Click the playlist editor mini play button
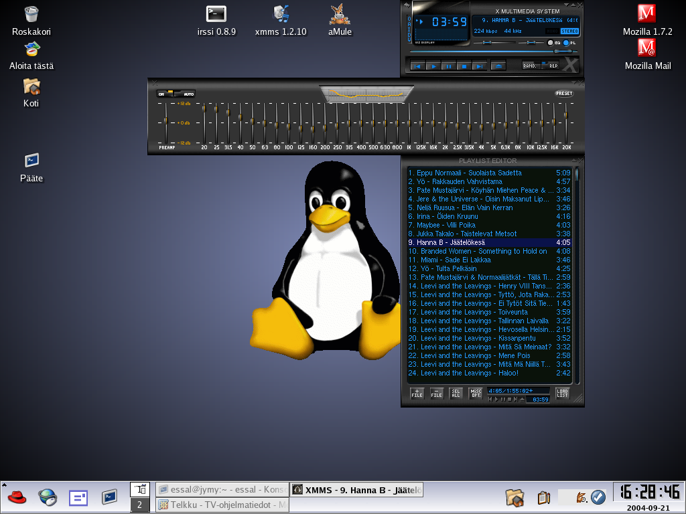The width and height of the screenshot is (686, 514). click(x=496, y=400)
